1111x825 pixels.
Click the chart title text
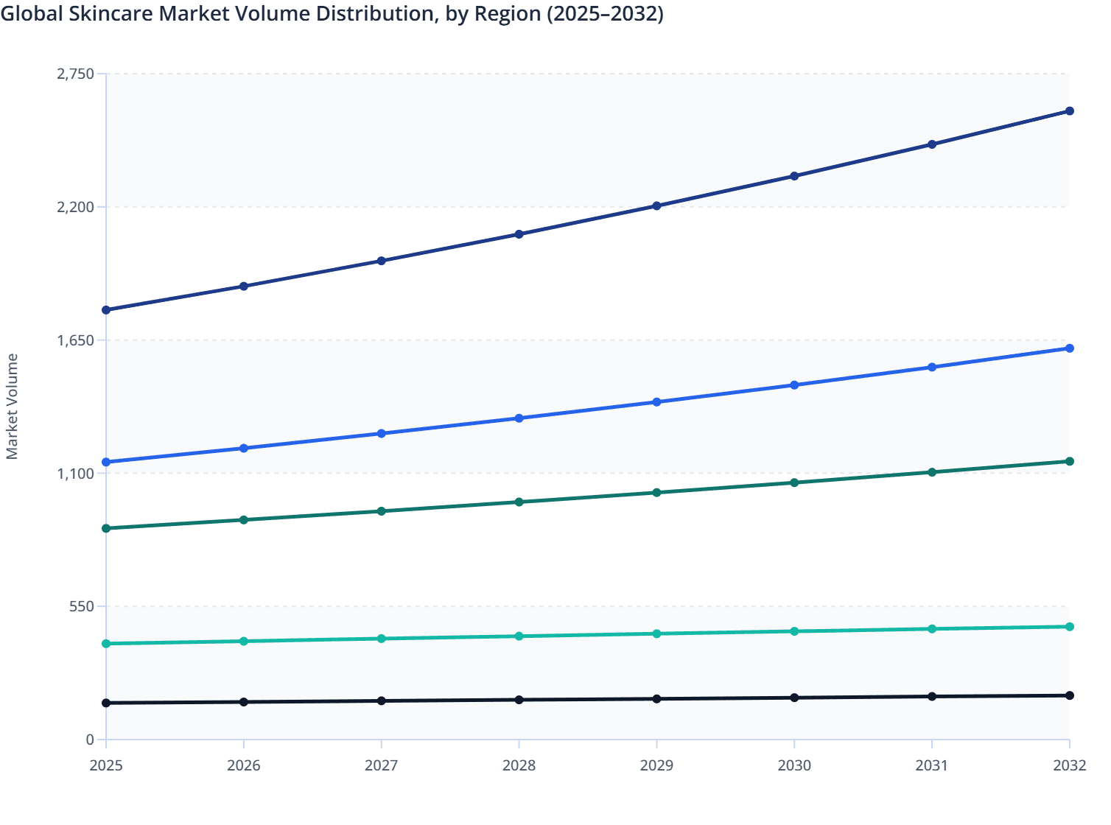click(333, 13)
